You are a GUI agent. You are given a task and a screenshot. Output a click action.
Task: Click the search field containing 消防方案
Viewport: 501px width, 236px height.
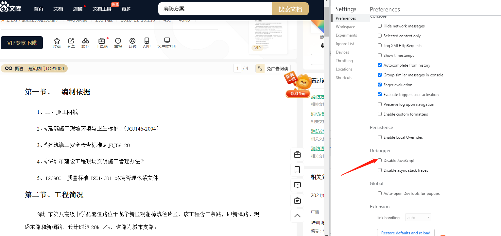pos(215,9)
